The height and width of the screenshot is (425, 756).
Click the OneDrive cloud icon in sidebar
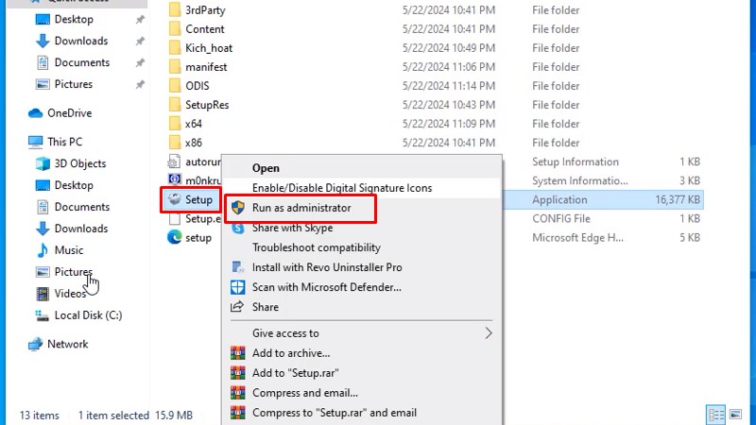coord(36,113)
